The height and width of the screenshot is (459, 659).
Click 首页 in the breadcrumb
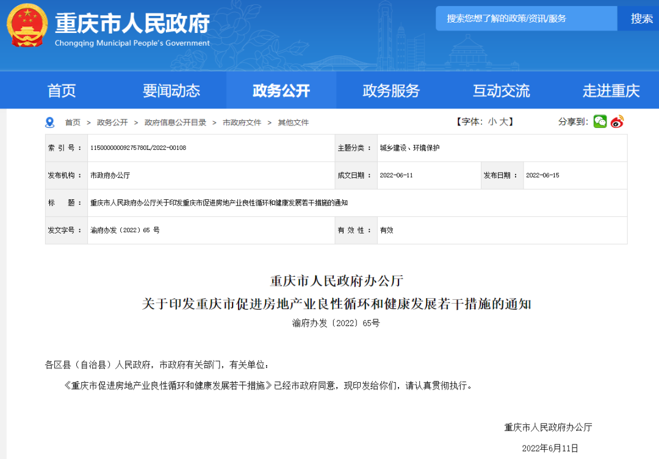tap(73, 123)
